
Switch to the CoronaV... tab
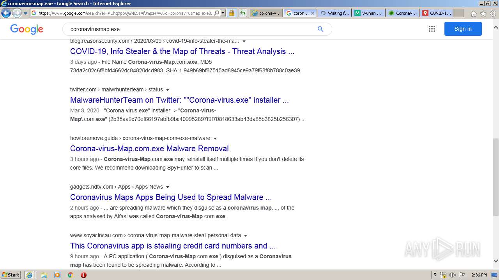402,13
